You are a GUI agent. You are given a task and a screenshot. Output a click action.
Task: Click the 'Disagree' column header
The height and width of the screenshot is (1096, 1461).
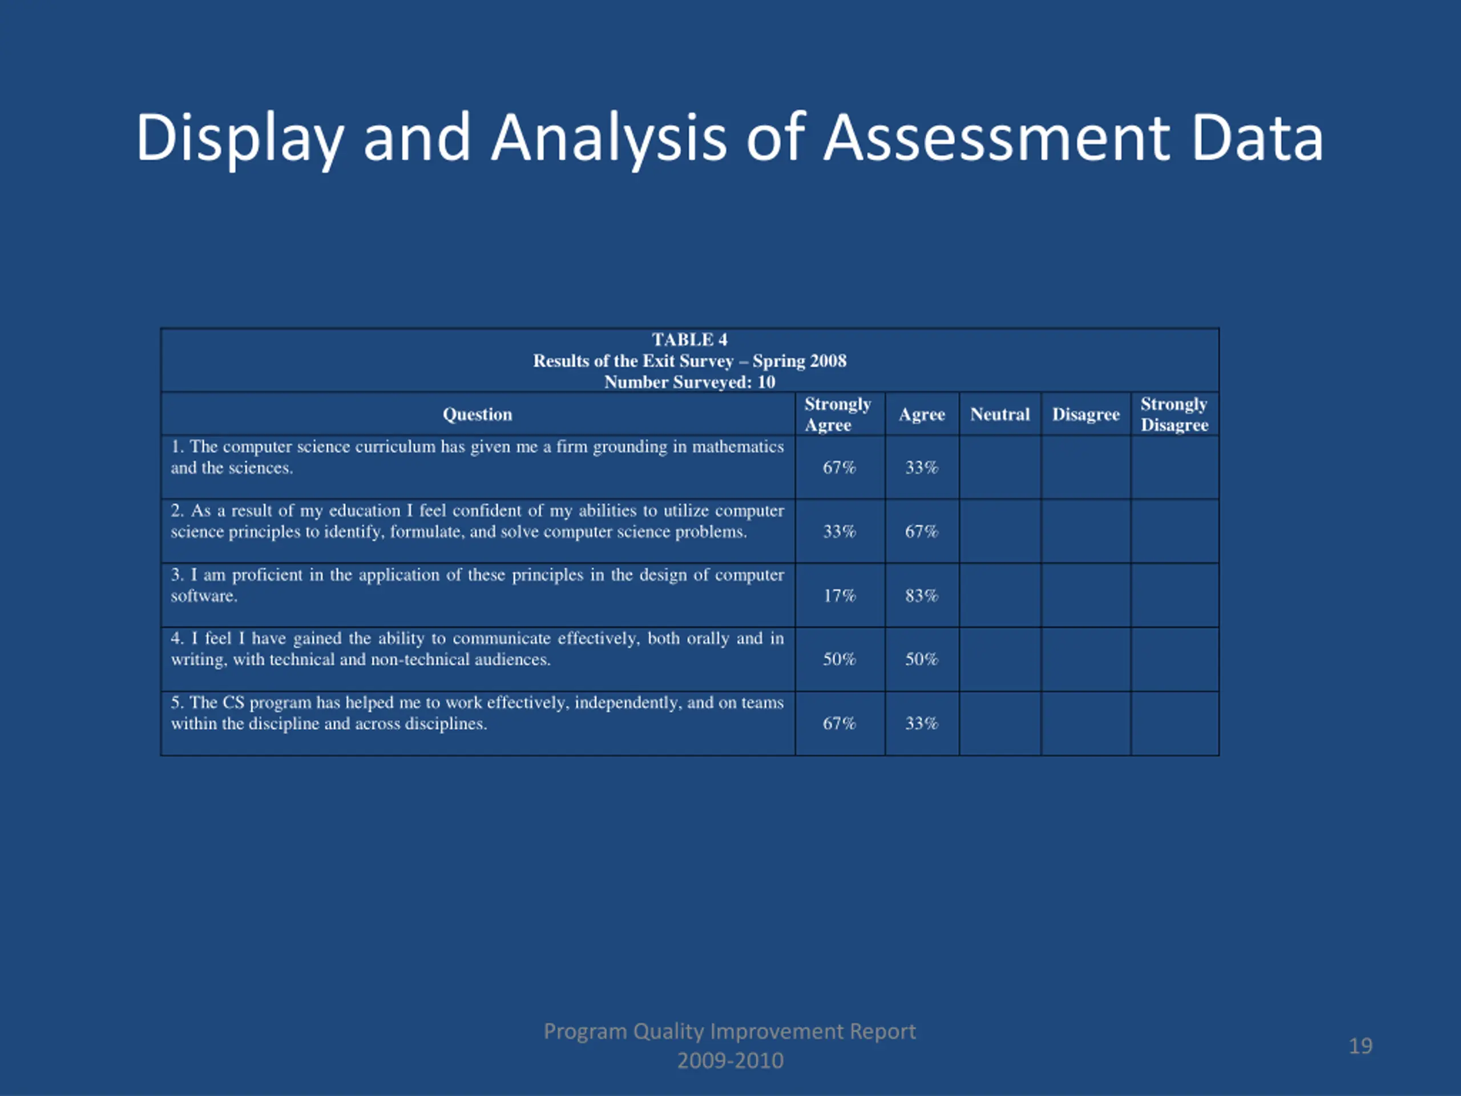click(1086, 414)
